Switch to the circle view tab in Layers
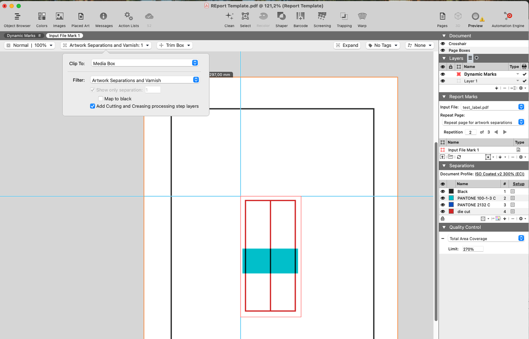The image size is (529, 339). coord(476,58)
